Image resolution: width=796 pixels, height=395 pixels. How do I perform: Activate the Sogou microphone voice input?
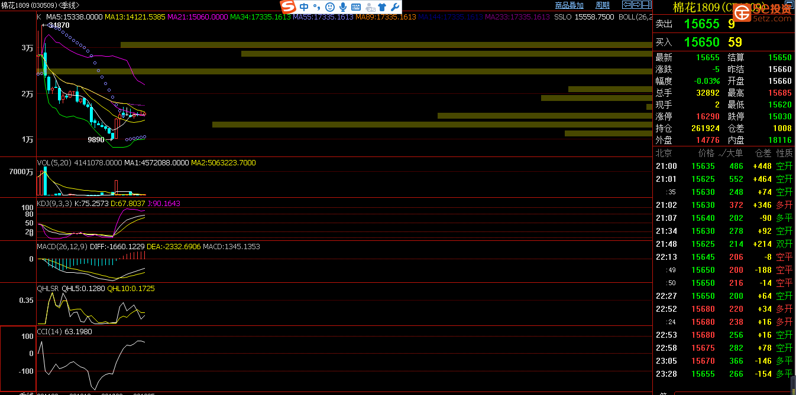(343, 7)
